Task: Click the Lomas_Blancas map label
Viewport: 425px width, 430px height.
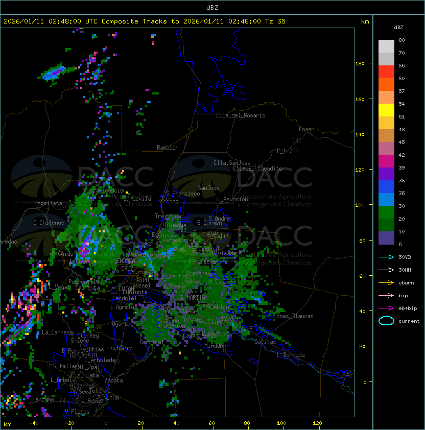Action: tap(293, 316)
